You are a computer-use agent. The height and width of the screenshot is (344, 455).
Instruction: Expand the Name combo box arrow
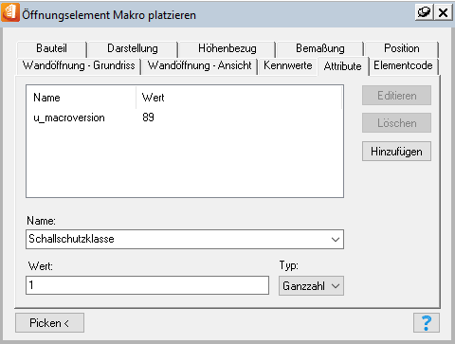pyautogui.click(x=336, y=240)
